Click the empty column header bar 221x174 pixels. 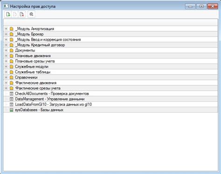point(110,22)
